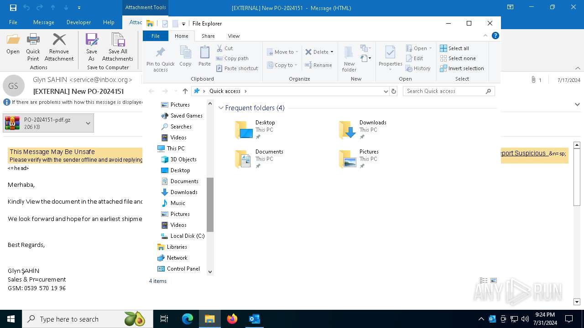Open the Help tab in Outlook
Viewport: 584px width, 328px height.
point(109,22)
